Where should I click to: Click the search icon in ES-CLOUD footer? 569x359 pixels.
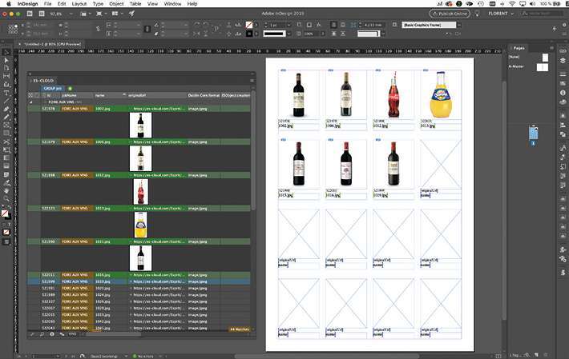coord(42,333)
